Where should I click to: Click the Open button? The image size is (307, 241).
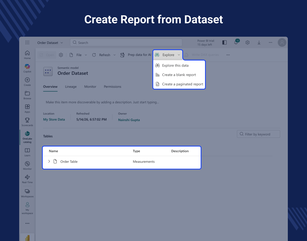point(47,55)
